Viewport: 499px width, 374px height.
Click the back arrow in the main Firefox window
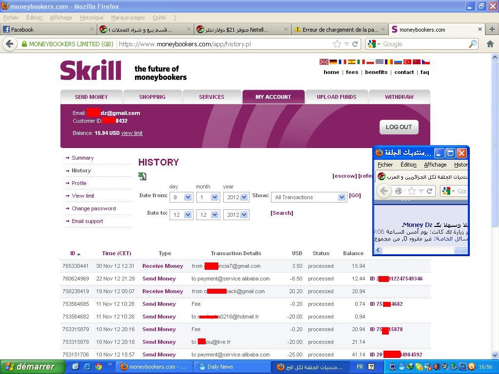coord(10,44)
